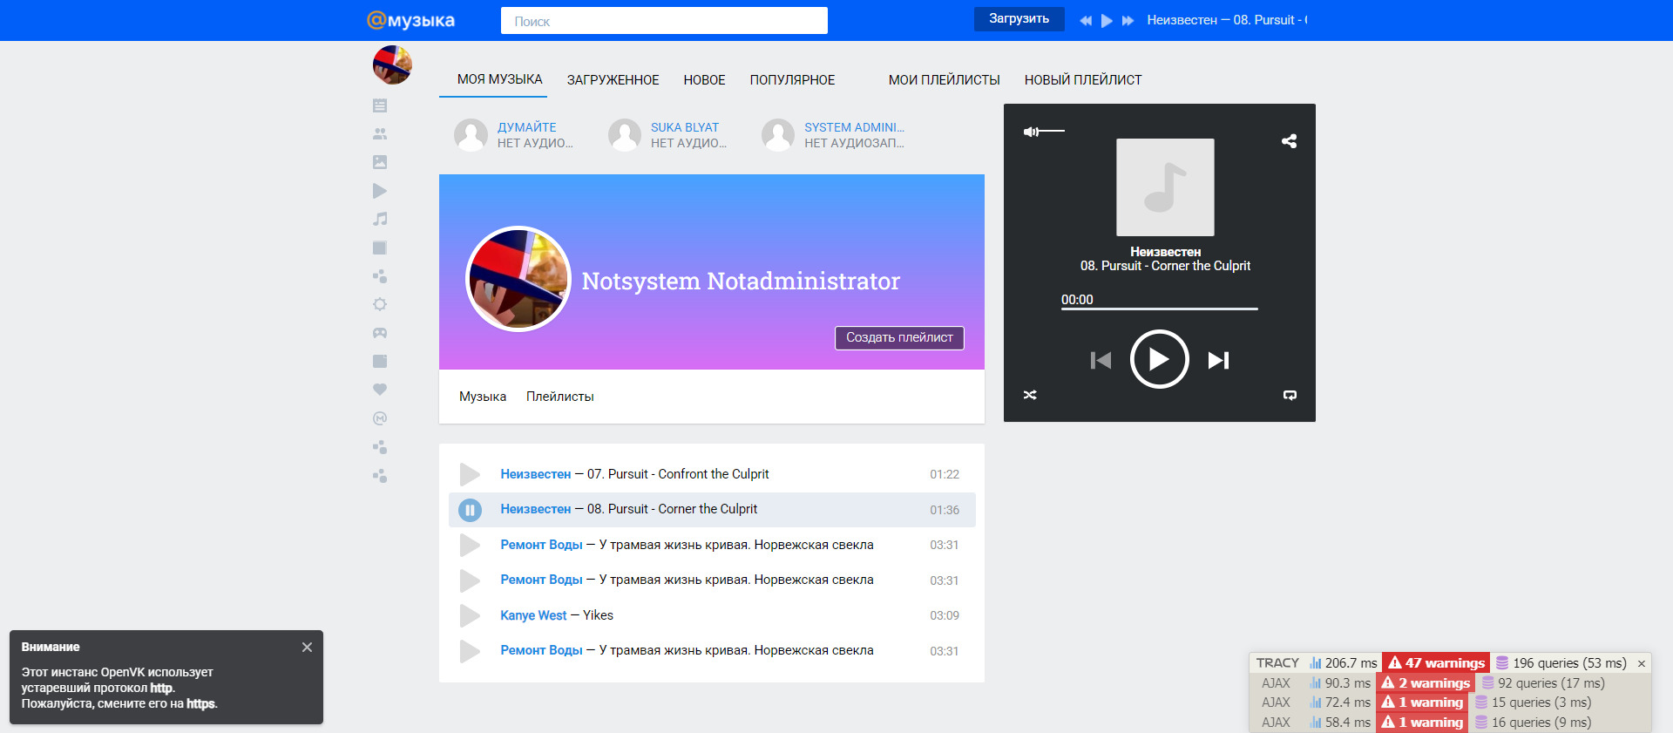Mute the player volume speaker icon

pyautogui.click(x=1030, y=132)
